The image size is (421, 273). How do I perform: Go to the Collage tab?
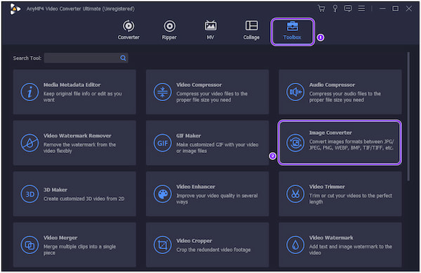click(x=252, y=30)
